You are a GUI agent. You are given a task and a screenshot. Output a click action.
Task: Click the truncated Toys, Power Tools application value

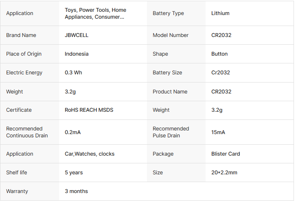[96, 13]
